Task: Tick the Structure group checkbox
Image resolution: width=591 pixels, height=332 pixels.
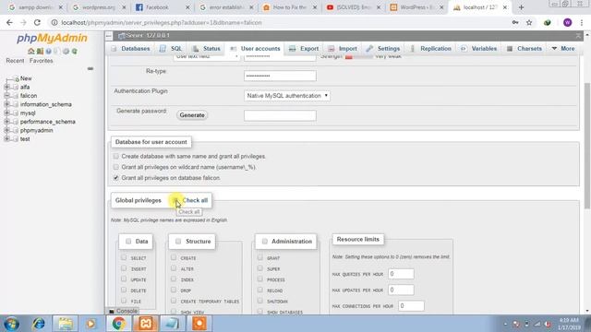Action: point(178,242)
